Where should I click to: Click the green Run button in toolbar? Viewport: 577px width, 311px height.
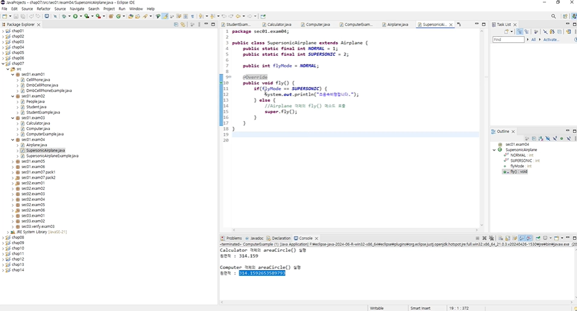pyautogui.click(x=75, y=16)
